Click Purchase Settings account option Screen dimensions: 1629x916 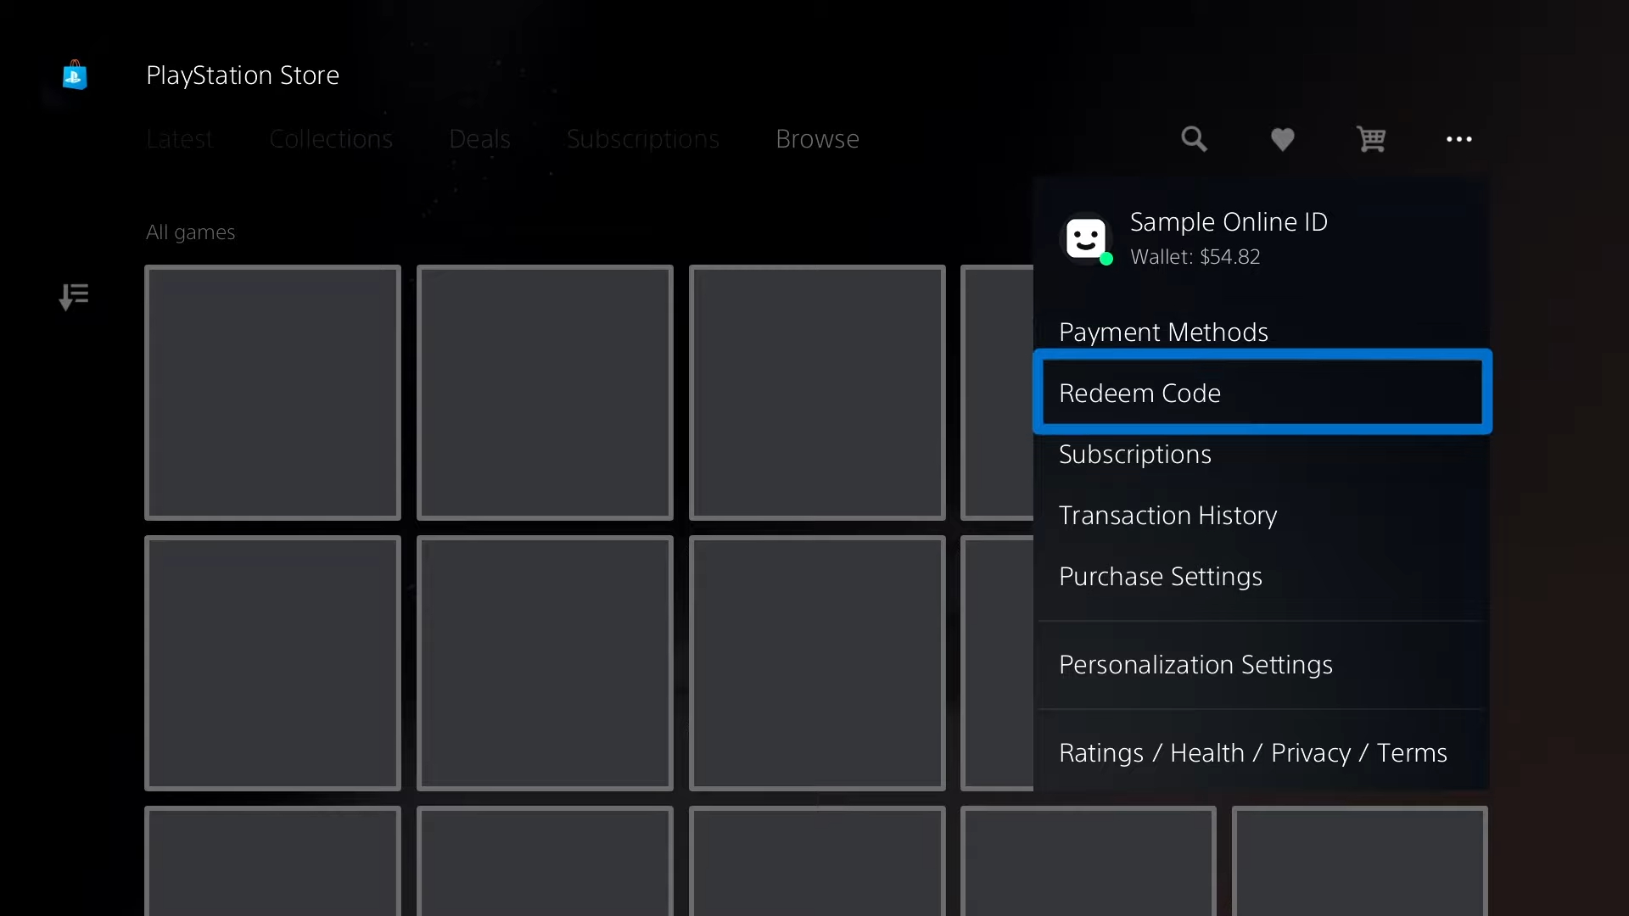1160,575
